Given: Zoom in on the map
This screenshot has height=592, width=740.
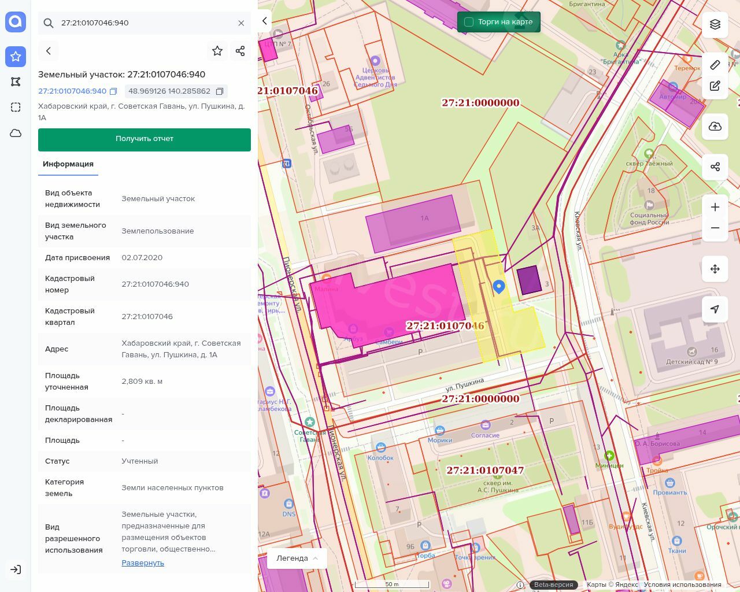Looking at the screenshot, I should (715, 207).
